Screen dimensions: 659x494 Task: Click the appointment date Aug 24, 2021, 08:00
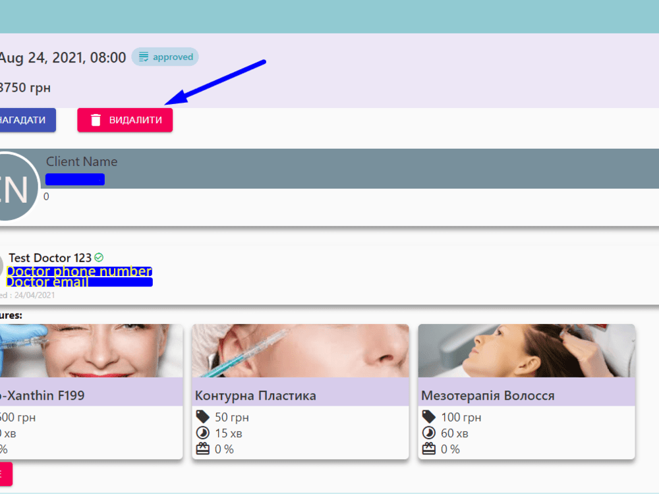point(62,57)
